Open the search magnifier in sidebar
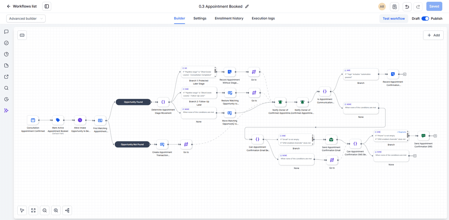 6,88
